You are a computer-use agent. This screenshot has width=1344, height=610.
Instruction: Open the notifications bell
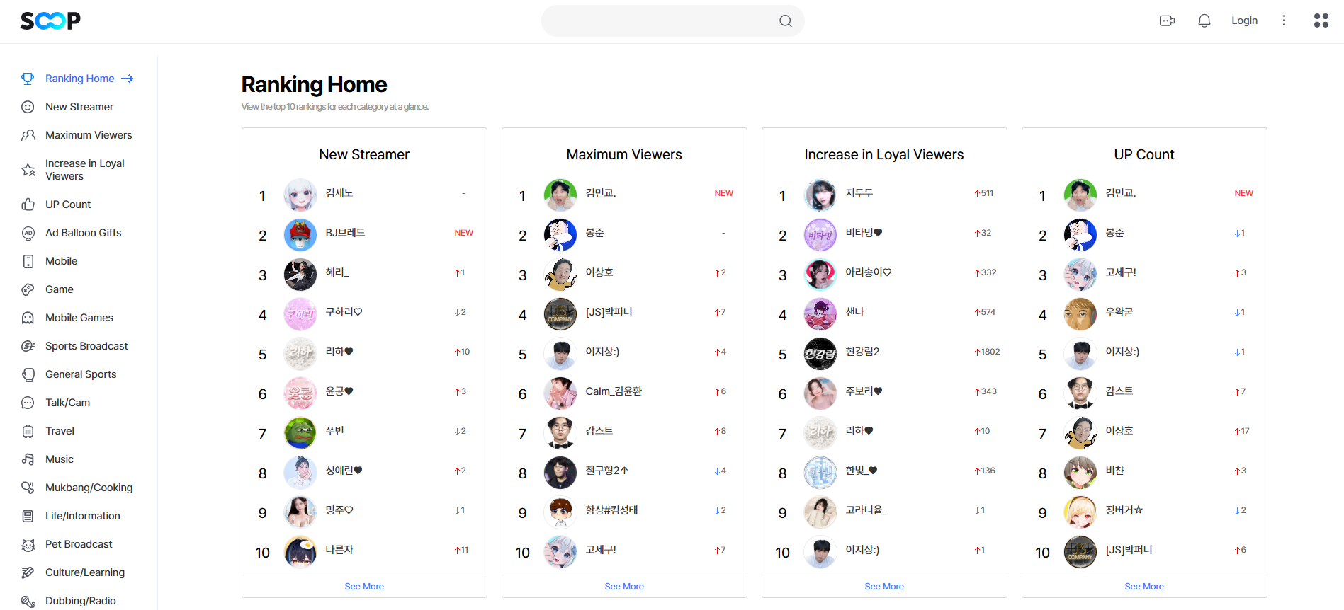click(x=1204, y=21)
